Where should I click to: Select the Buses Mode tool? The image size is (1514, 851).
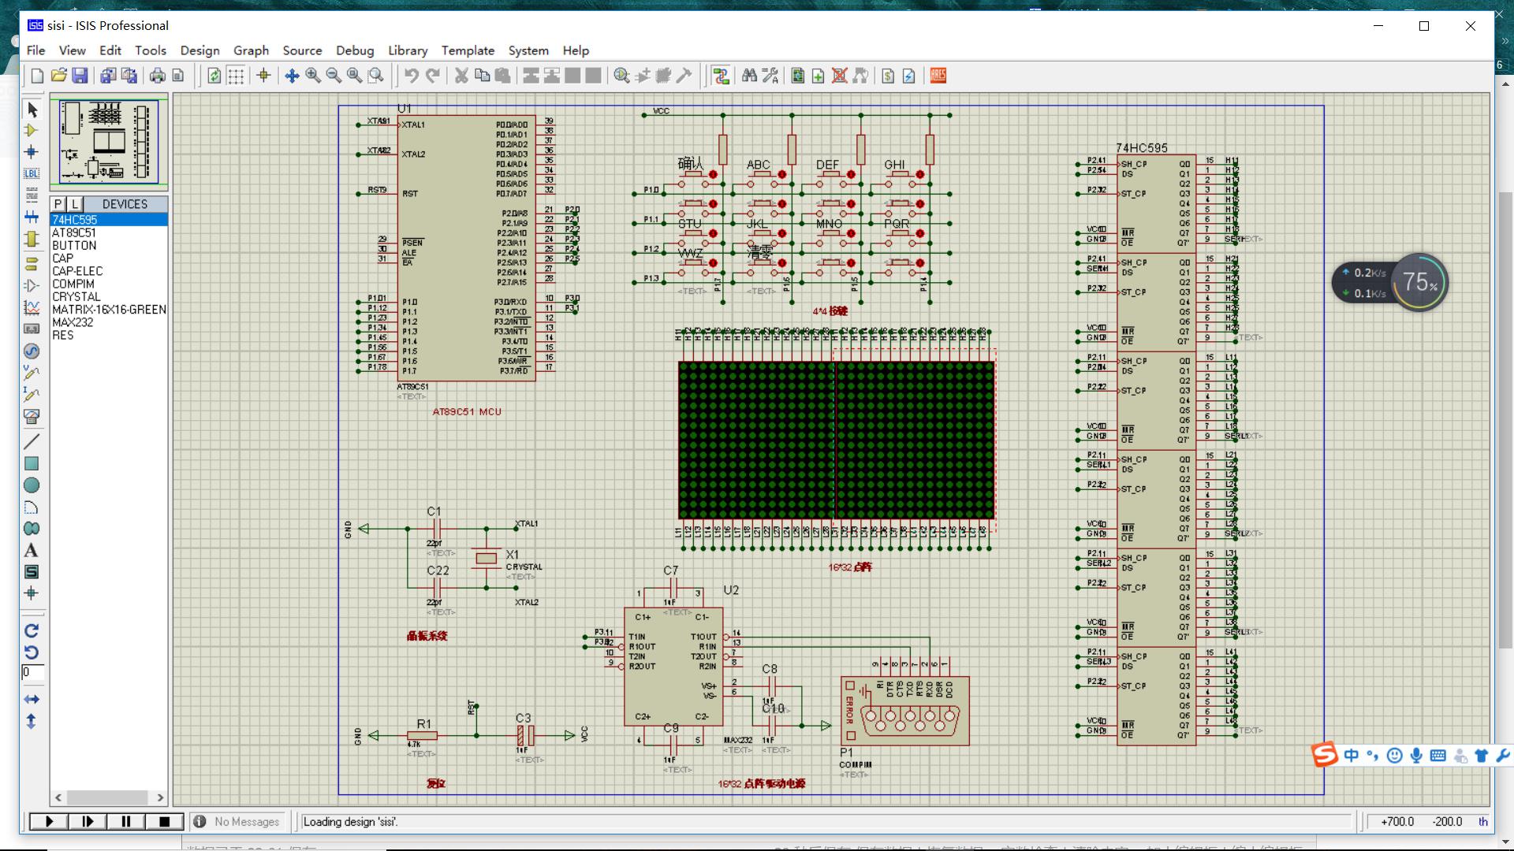click(32, 216)
